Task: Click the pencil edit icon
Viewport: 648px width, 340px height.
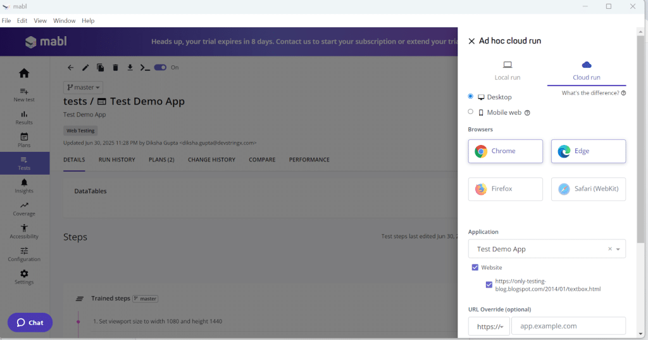Action: pyautogui.click(x=85, y=67)
